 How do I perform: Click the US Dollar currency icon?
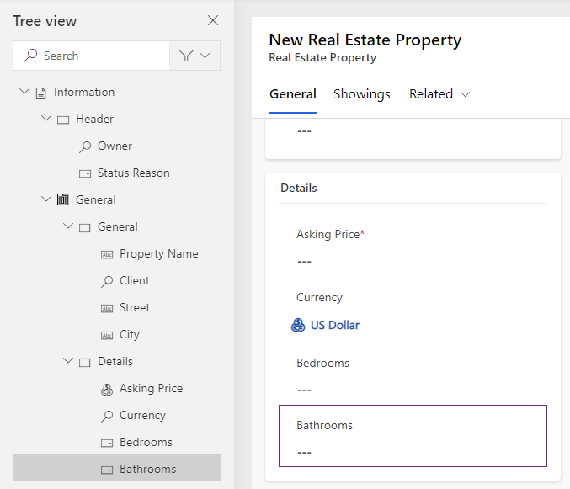pyautogui.click(x=298, y=325)
